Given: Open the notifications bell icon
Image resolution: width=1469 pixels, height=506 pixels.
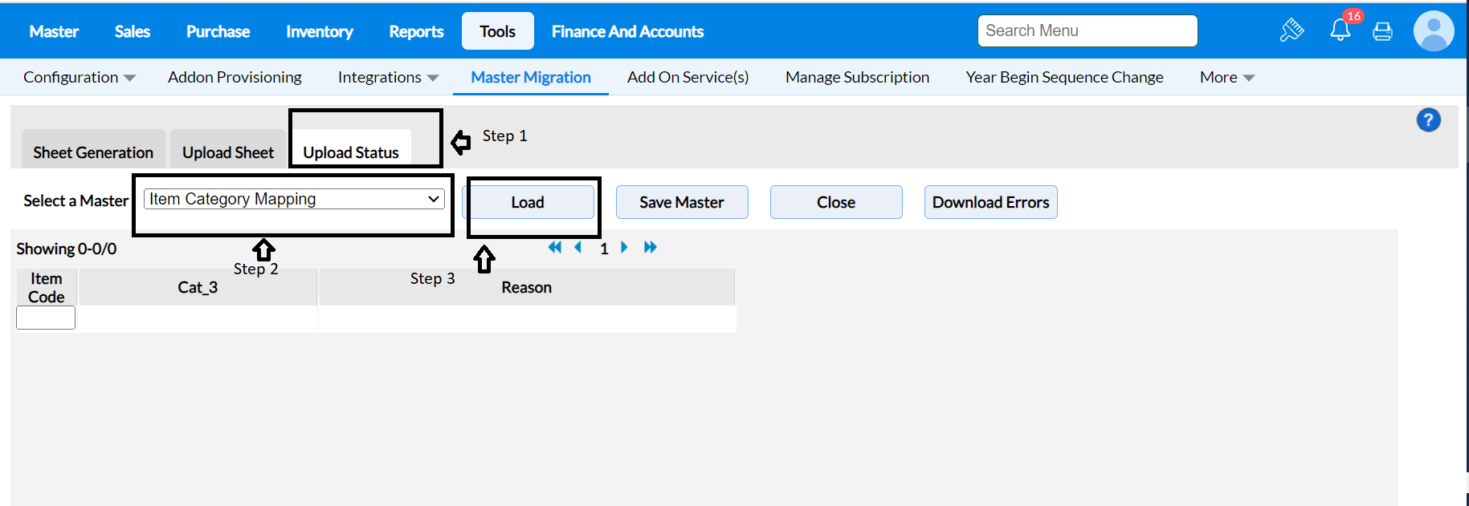Looking at the screenshot, I should tap(1340, 31).
